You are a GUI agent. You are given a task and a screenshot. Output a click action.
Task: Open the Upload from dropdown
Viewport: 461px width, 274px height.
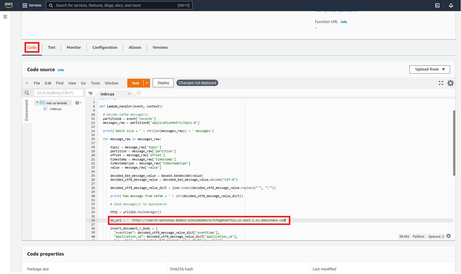(x=430, y=69)
